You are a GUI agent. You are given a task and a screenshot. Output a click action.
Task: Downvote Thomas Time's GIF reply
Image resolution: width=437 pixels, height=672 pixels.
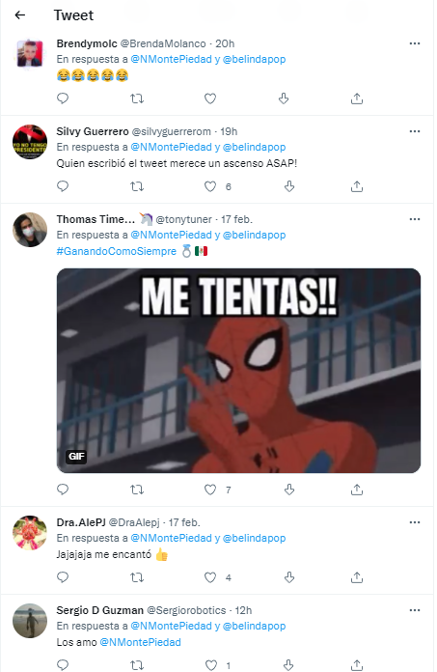(289, 490)
